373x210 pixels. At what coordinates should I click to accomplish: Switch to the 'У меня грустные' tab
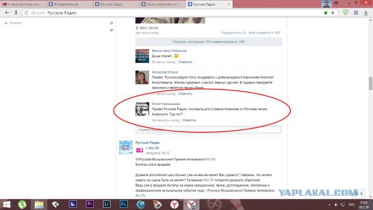pos(23,4)
